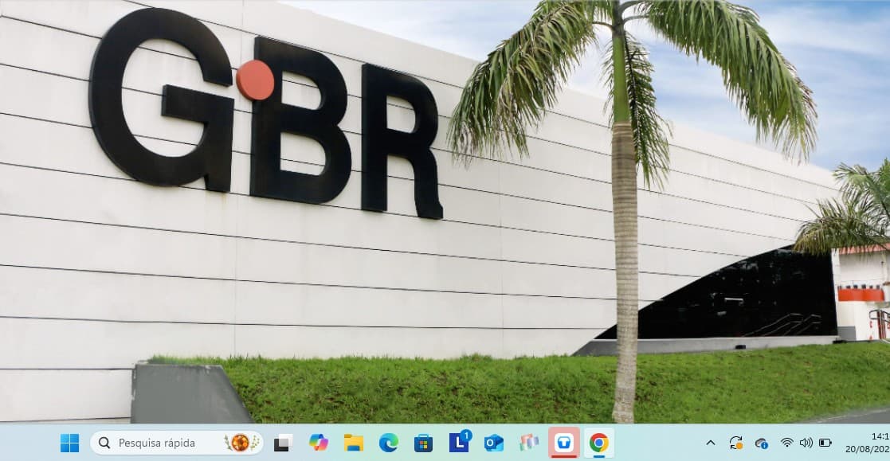Open the search highlight illustration in search box

(242, 443)
